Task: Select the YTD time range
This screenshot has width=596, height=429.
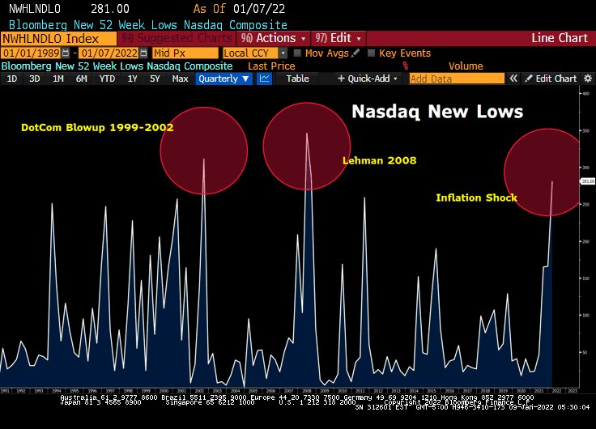Action: coord(107,79)
